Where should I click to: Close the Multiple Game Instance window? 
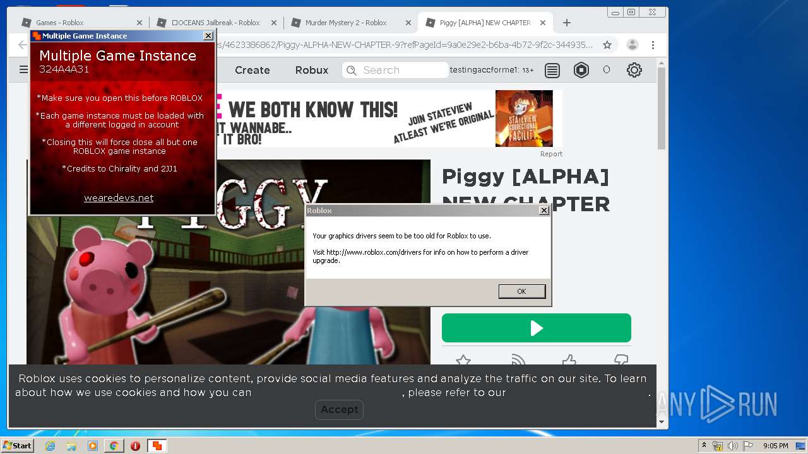(x=208, y=36)
